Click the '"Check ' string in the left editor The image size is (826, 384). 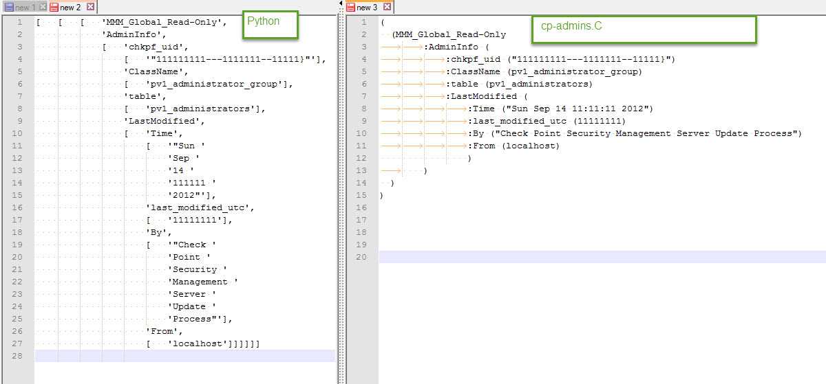coord(192,245)
